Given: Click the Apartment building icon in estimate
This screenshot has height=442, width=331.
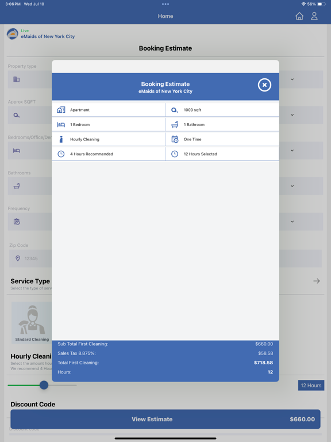Looking at the screenshot, I should click(x=61, y=110).
